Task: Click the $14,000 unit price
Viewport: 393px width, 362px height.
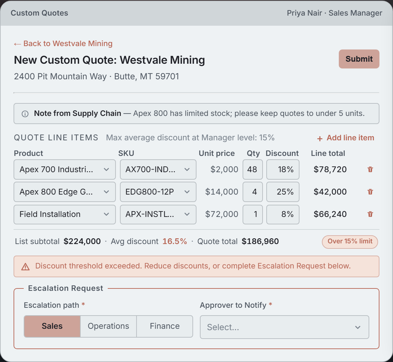Action: click(222, 192)
